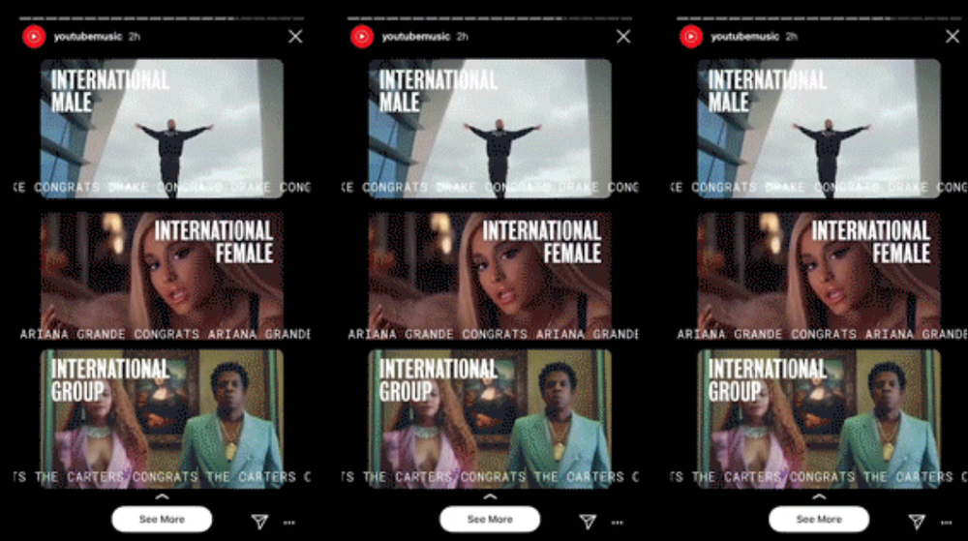Image resolution: width=968 pixels, height=541 pixels.
Task: Tap the youtubemusic avatar in the right story
Action: pos(691,37)
